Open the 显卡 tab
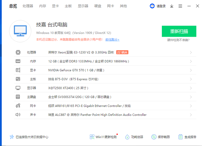 pos(55,6)
